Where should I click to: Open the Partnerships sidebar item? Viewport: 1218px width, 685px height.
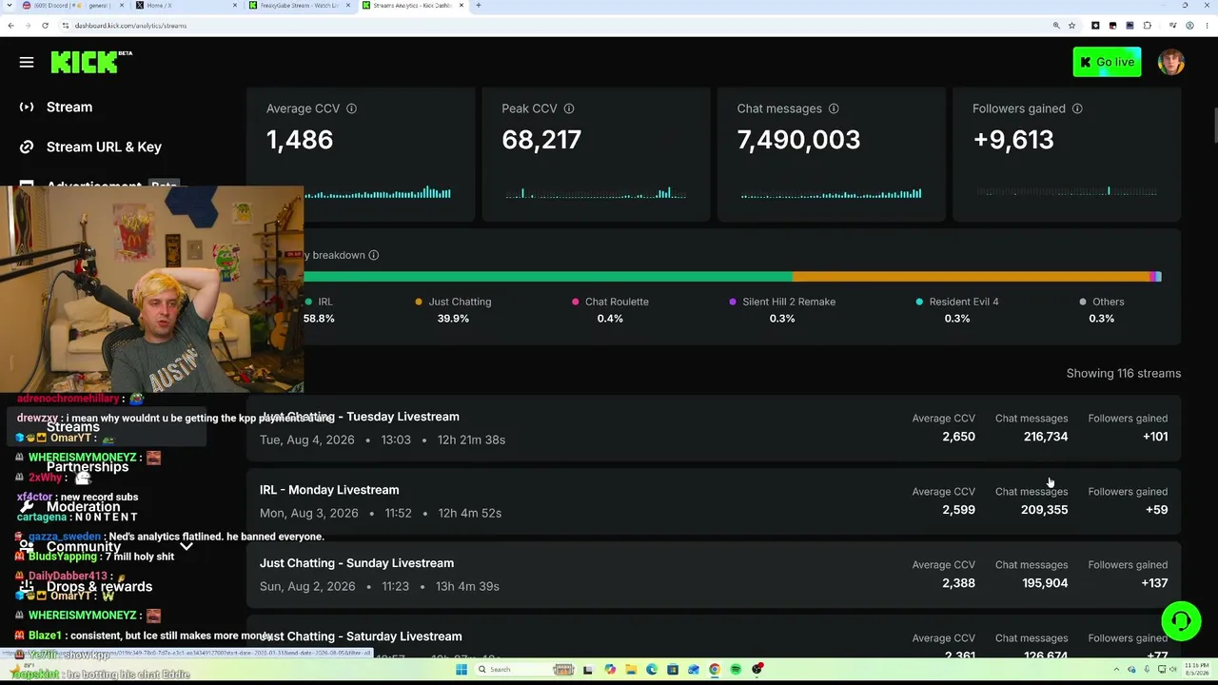(x=88, y=467)
